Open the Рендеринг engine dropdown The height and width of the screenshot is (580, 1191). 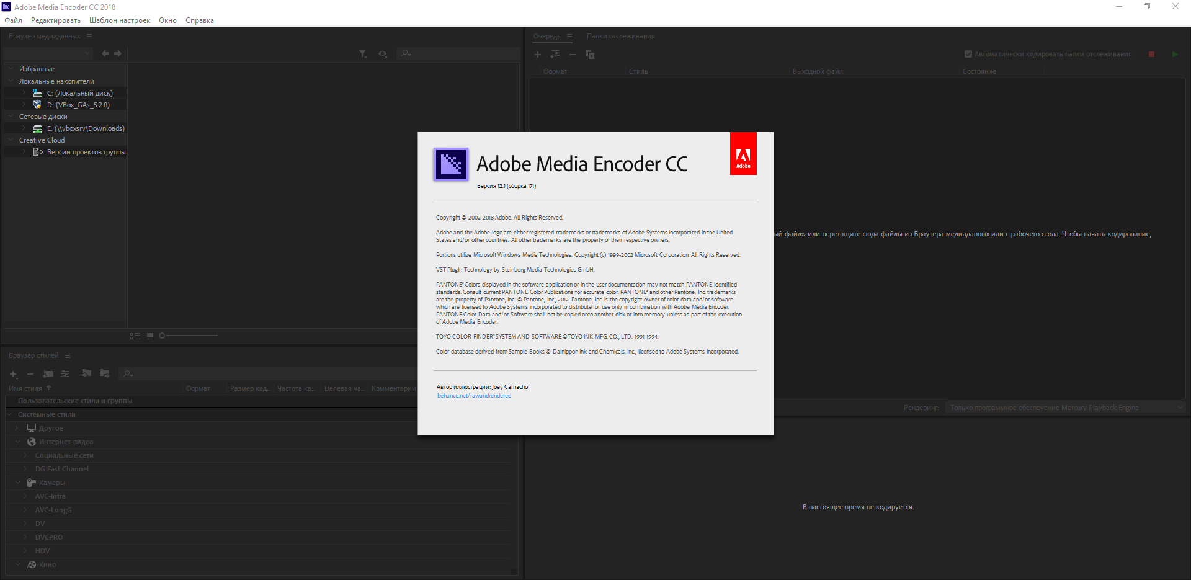(1066, 408)
